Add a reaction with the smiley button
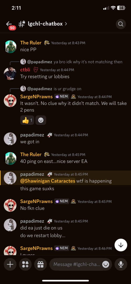Image resolution: width=131 pixels, height=284 pixels. 41,120
